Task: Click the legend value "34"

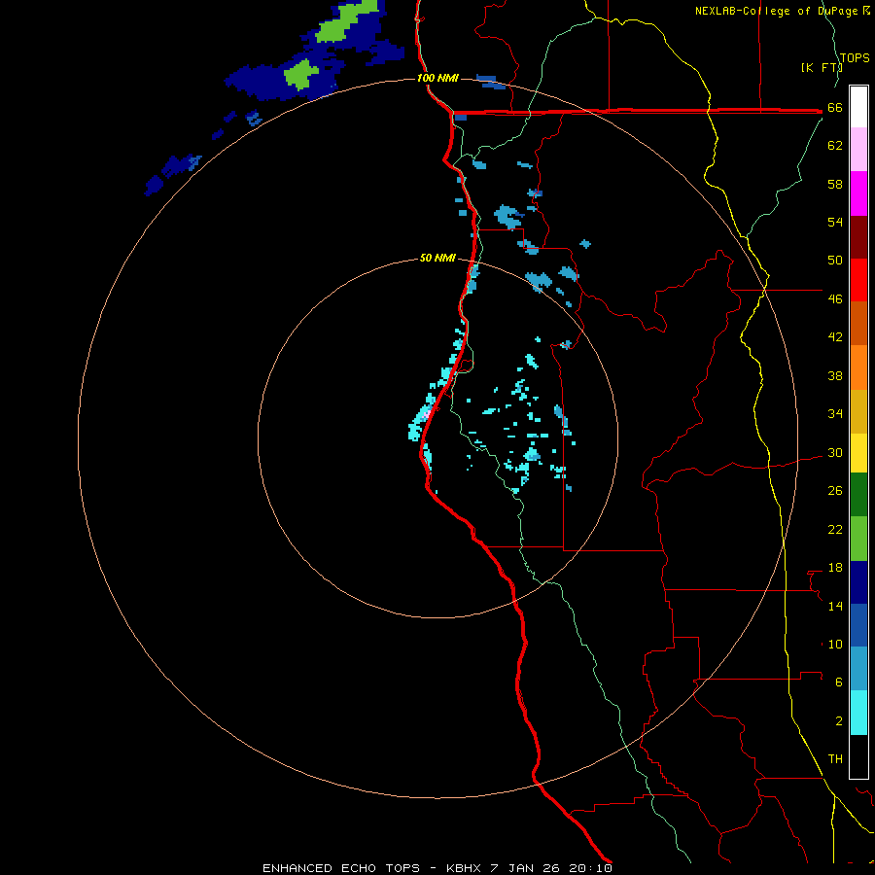Action: point(835,414)
